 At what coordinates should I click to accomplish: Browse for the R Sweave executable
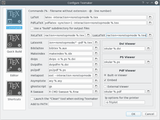96,92
